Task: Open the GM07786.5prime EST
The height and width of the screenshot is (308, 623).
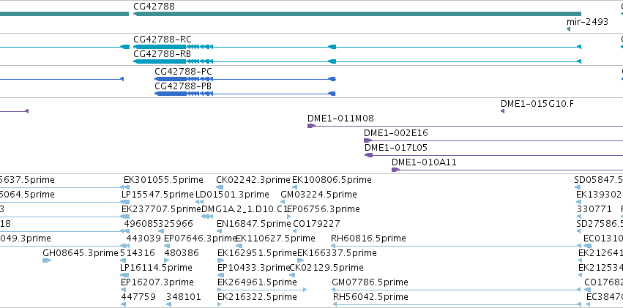Action: click(457, 290)
